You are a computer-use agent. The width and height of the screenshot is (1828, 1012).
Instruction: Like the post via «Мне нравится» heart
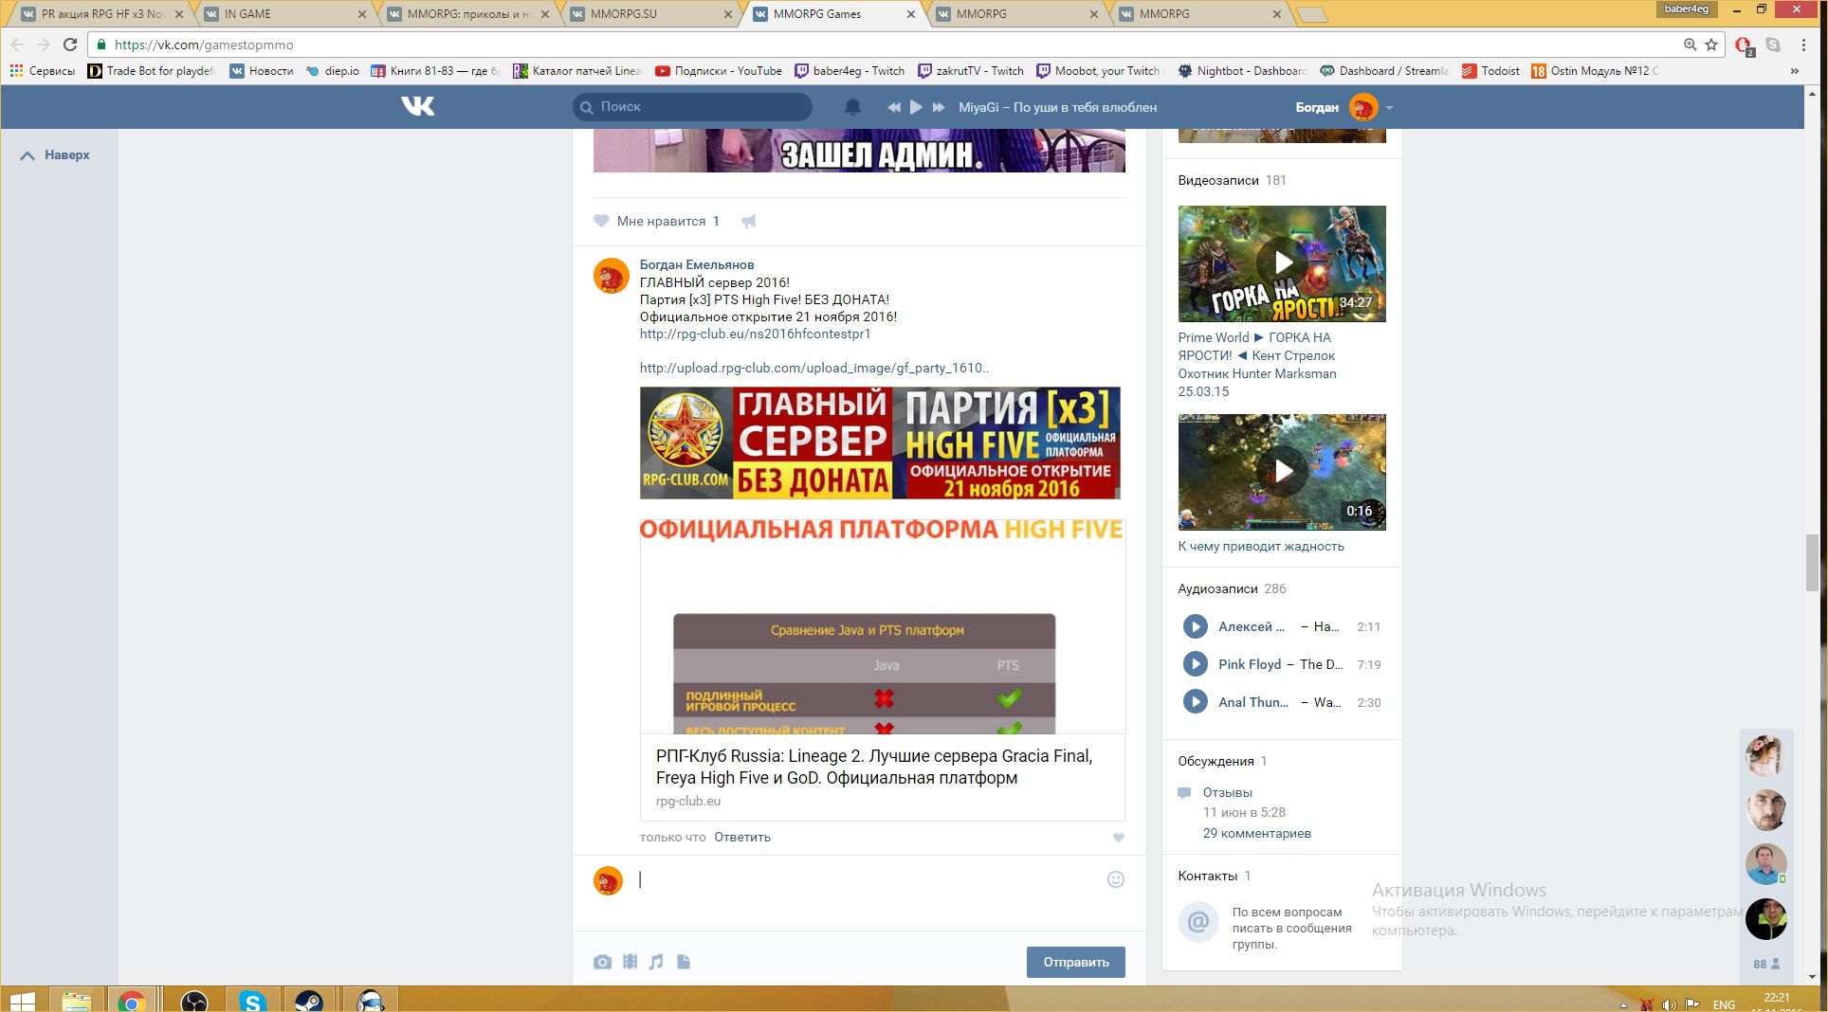[x=601, y=221]
